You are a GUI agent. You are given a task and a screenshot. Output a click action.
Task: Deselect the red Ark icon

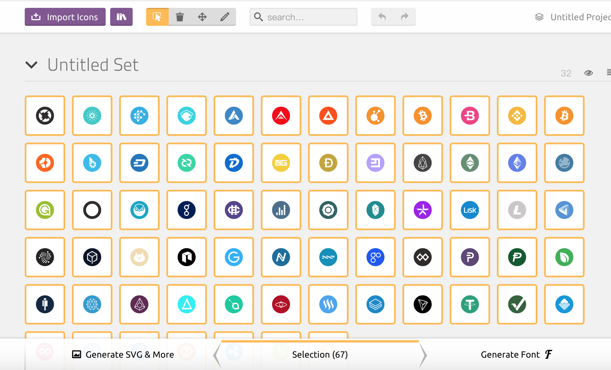click(x=281, y=116)
